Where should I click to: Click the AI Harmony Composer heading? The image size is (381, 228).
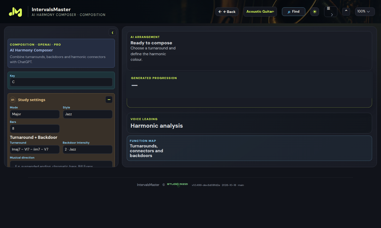[x=31, y=50]
